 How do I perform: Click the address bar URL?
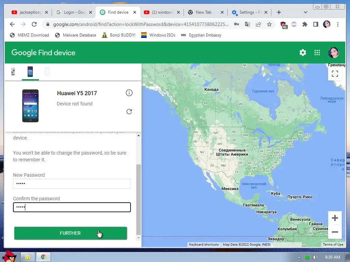point(140,24)
